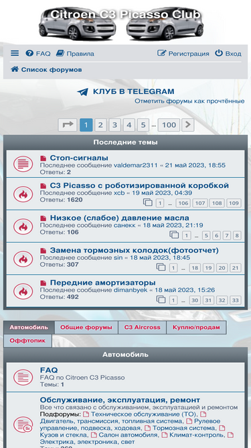This screenshot has width=251, height=448.
Task: Click the FAQ forum icon
Action: [23, 377]
